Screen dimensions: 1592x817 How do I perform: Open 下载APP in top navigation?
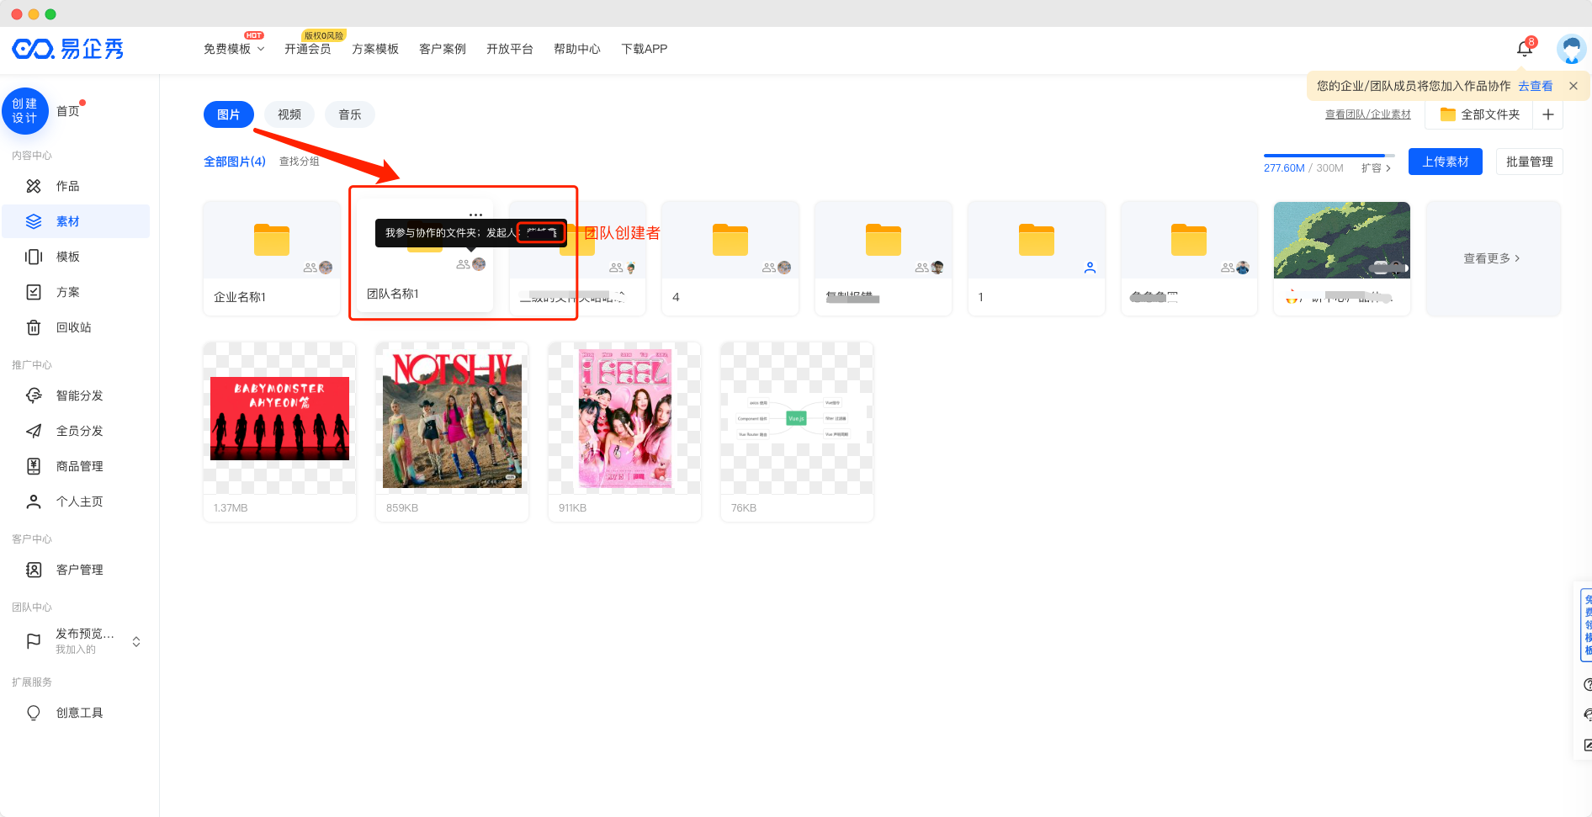(645, 49)
